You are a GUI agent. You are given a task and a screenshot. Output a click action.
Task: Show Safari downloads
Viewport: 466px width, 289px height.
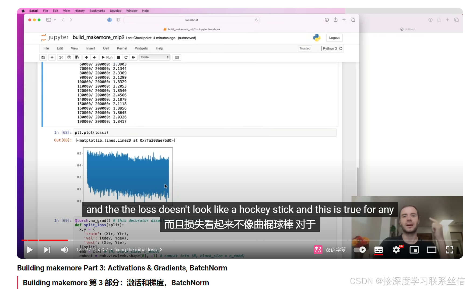pos(327,20)
